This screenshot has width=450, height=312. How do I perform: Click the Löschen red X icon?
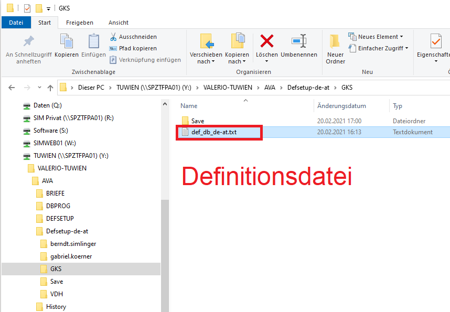(x=267, y=41)
